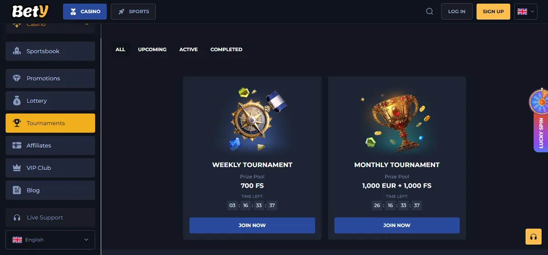Click the Affiliates ticket icon
The image size is (548, 255).
17,146
